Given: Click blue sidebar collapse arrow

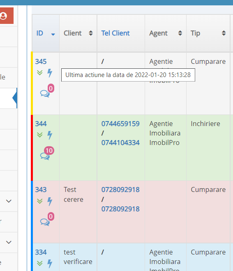Looking at the screenshot, I should 15,98.
